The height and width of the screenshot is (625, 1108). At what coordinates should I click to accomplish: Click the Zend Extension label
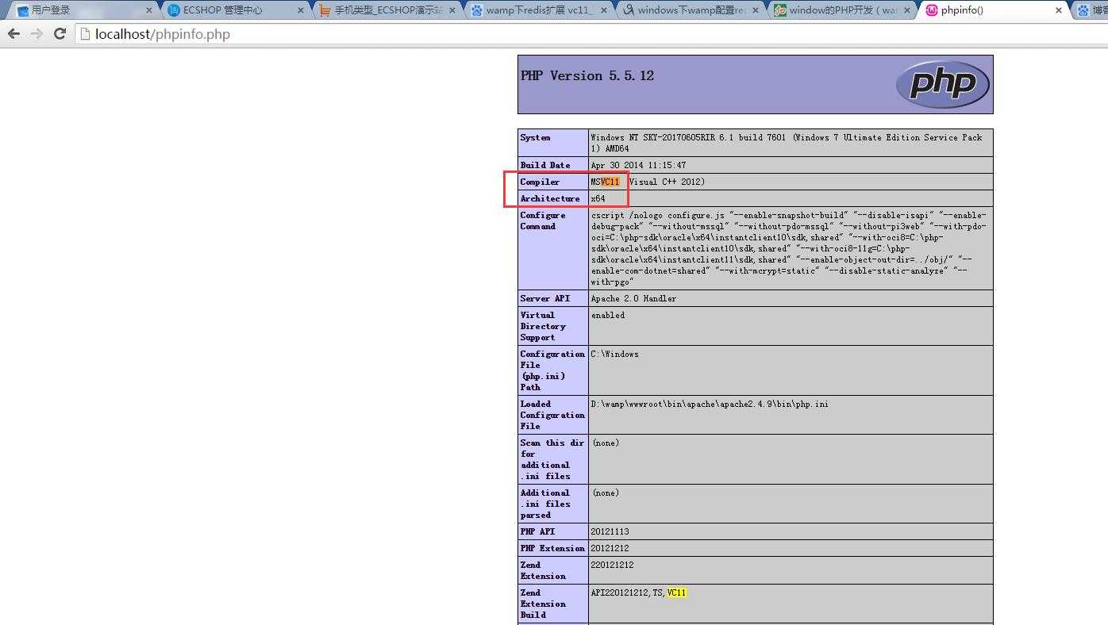[543, 571]
